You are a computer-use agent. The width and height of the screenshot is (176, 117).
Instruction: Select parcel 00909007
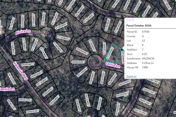[82, 51]
